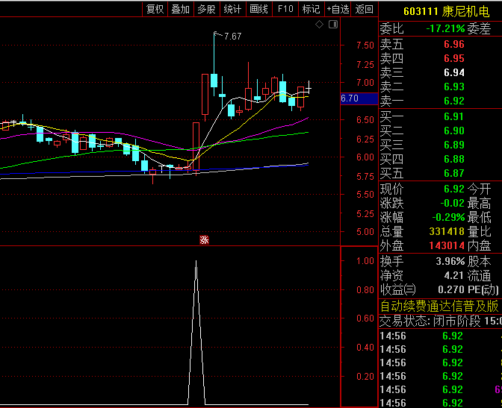Click the 现价 value 6.92
The height and width of the screenshot is (408, 502).
(454, 189)
